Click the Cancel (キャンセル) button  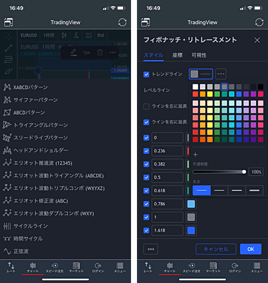tap(216, 249)
